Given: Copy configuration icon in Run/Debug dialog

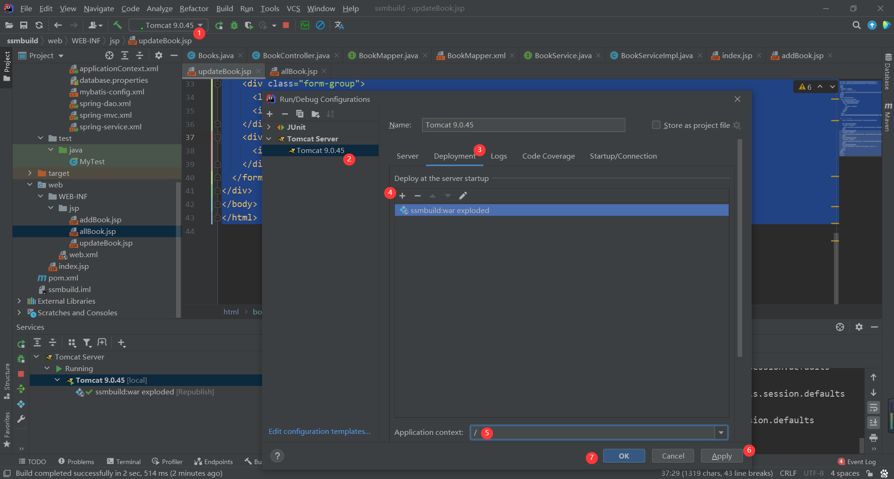Looking at the screenshot, I should (x=300, y=114).
